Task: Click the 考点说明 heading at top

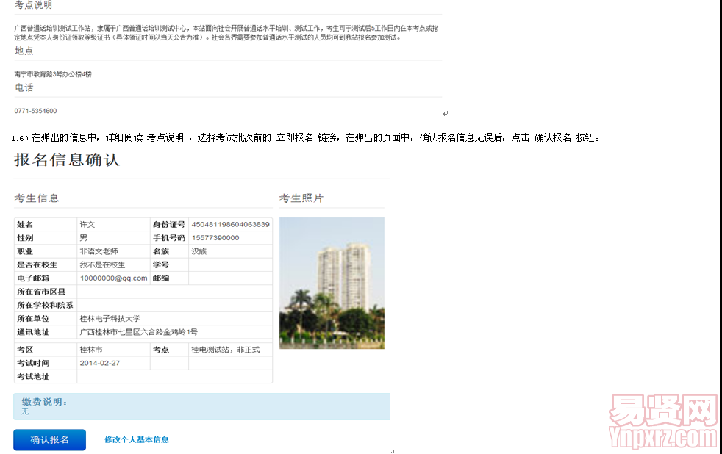Action: point(34,5)
